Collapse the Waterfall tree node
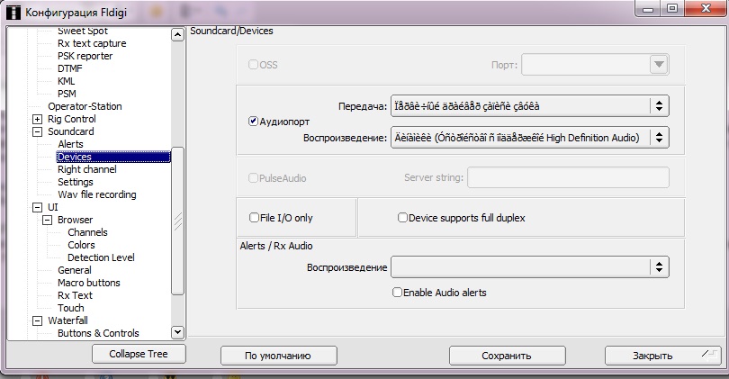Screen dimensions: 729x379 (x=37, y=320)
